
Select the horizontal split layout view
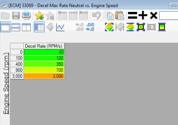click(16, 27)
